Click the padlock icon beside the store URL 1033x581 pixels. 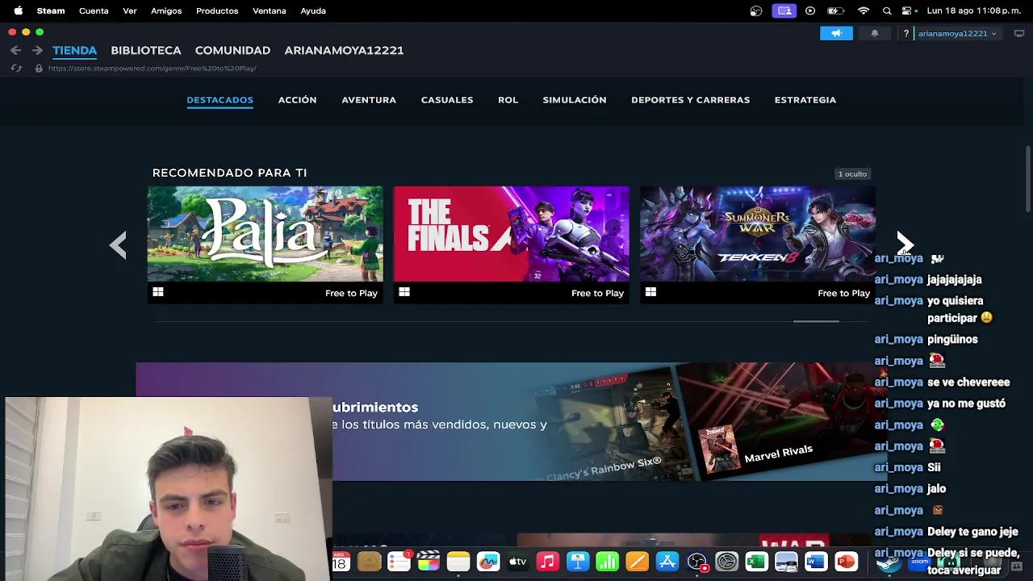tap(38, 69)
